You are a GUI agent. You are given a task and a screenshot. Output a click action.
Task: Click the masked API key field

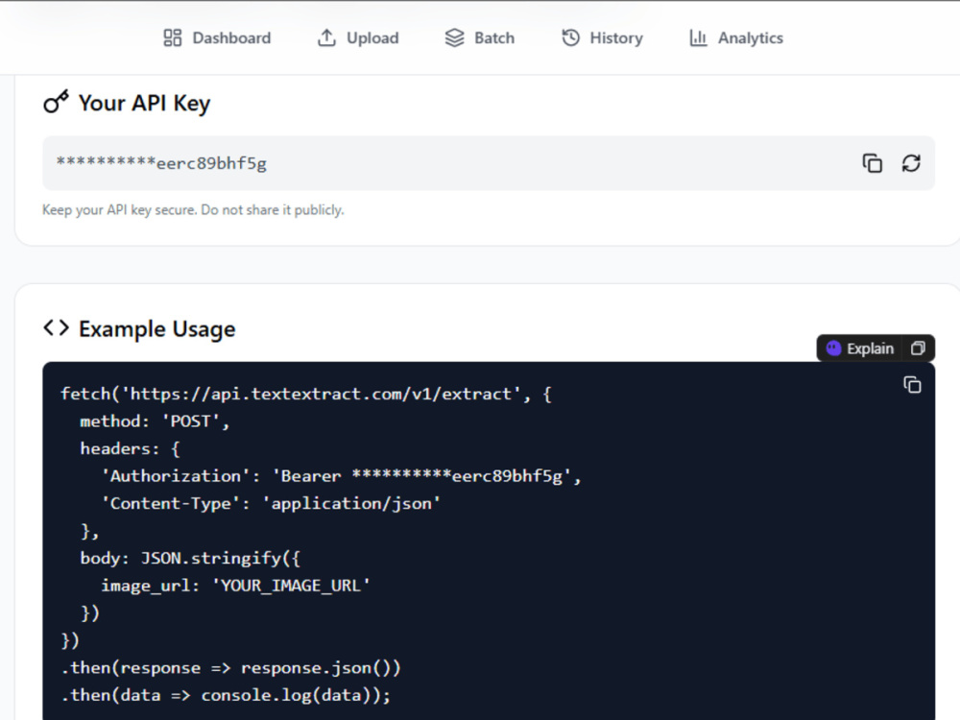click(489, 163)
